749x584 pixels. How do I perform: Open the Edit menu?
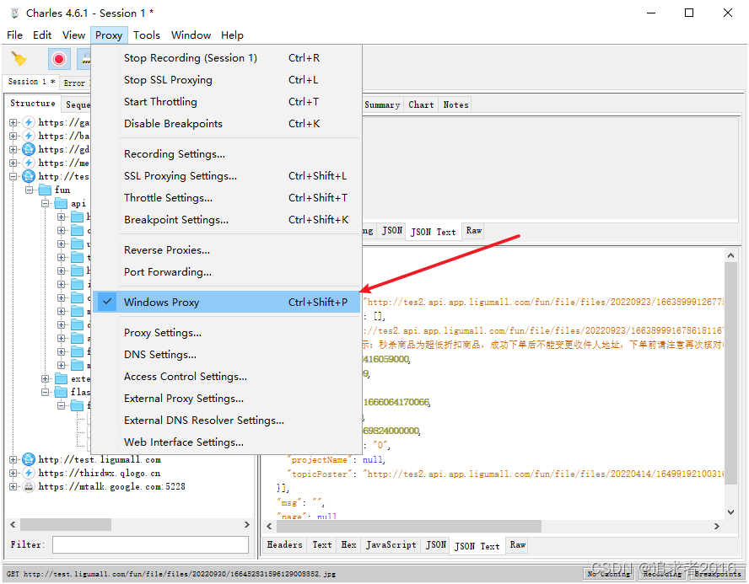pyautogui.click(x=42, y=35)
